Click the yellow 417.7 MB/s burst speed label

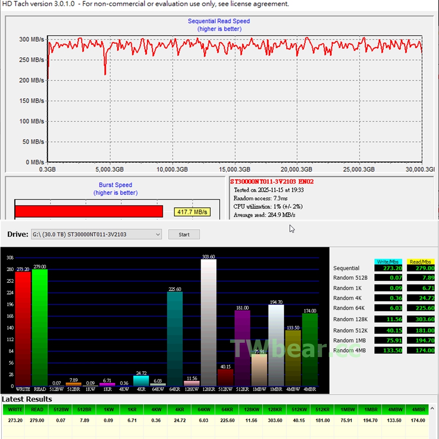[192, 212]
